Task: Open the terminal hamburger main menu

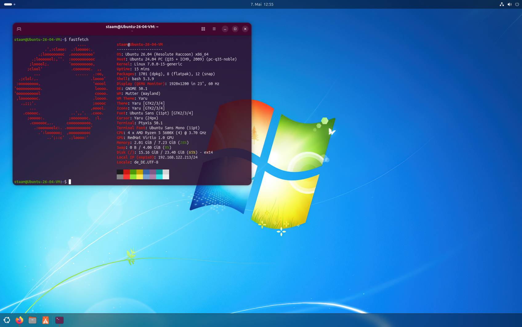Action: coord(214,29)
